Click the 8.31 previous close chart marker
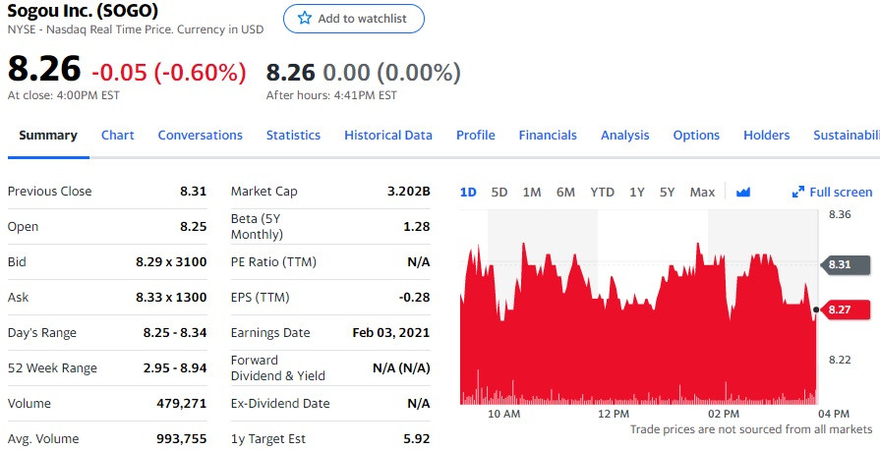 point(846,264)
